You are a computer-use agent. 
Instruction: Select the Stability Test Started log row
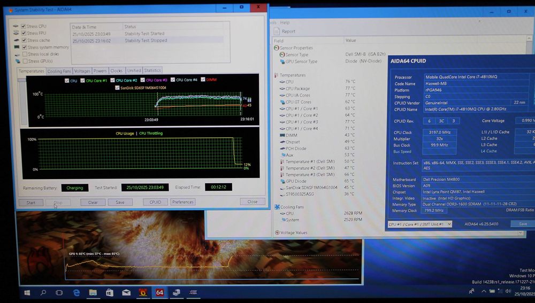click(x=148, y=34)
